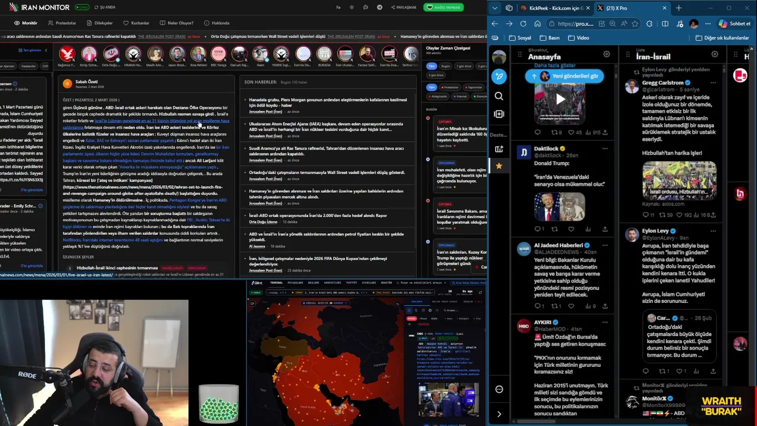Open the Edge tab actions dropdown arrow

pyautogui.click(x=495, y=8)
